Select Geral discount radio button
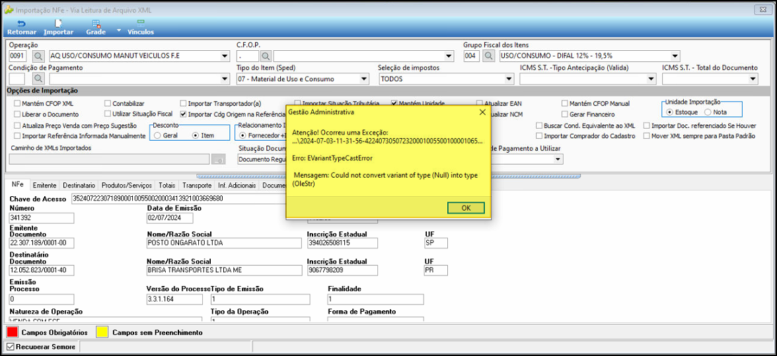The image size is (777, 356). [x=157, y=135]
